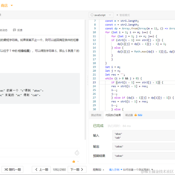Click code line 21 let res
Viewport: 175px width, 175px height.
115,75
